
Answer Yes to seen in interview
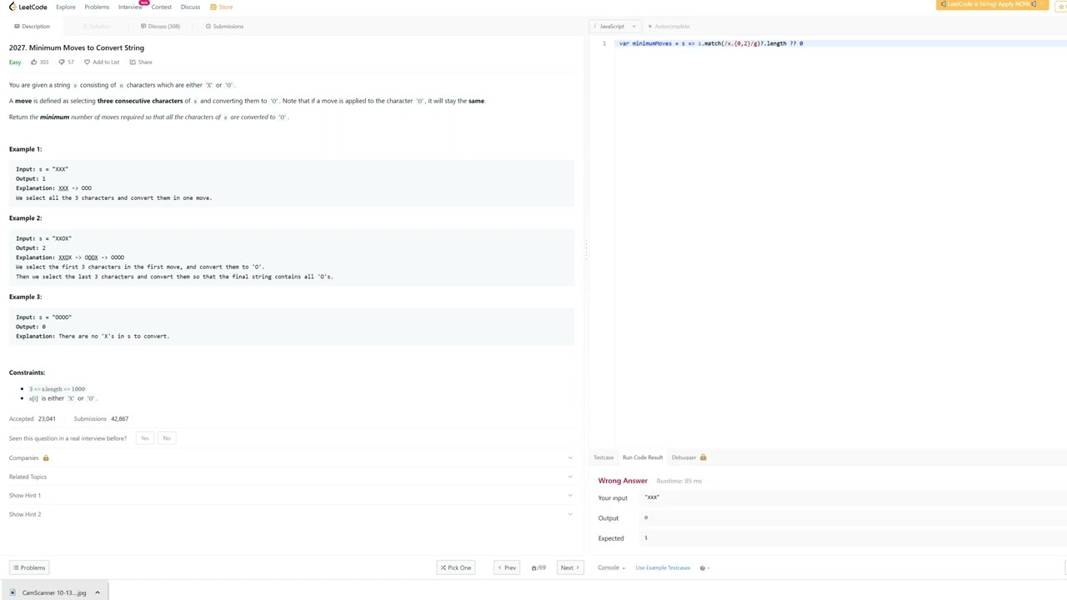(x=145, y=438)
